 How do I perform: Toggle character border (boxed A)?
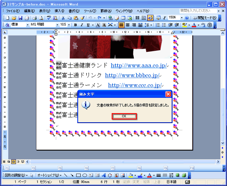[98, 25]
